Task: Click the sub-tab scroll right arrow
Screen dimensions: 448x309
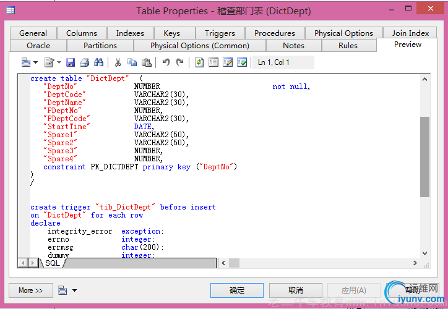Action: pos(33,263)
